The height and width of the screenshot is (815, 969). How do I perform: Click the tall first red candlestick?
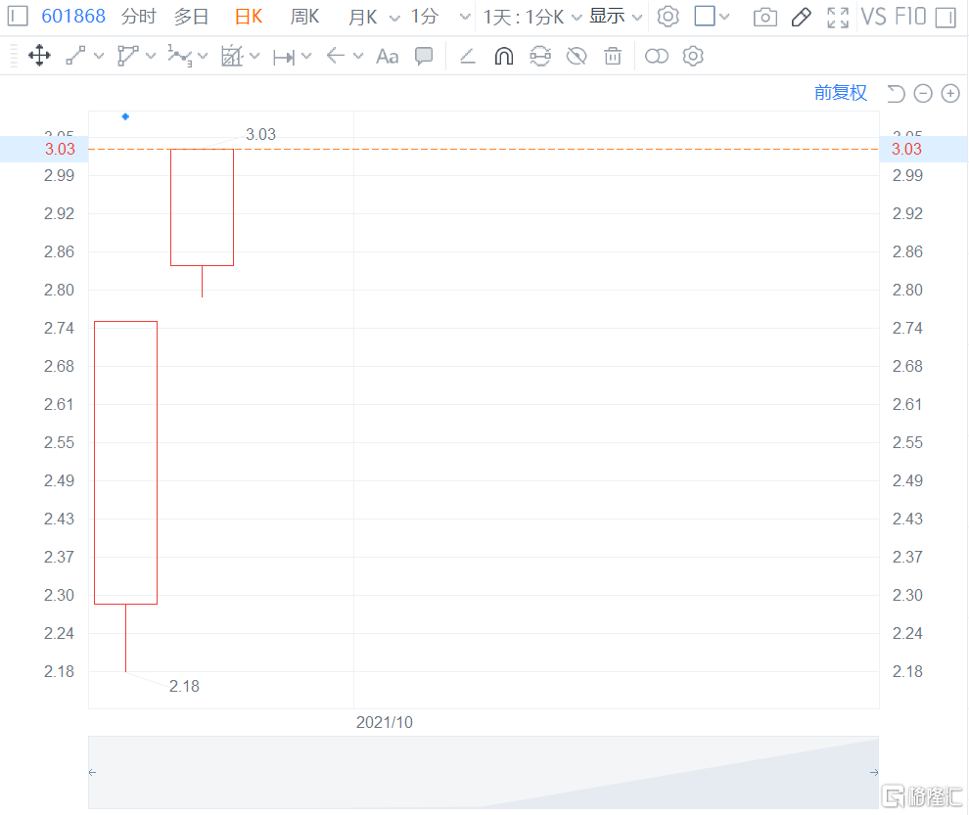point(126,462)
